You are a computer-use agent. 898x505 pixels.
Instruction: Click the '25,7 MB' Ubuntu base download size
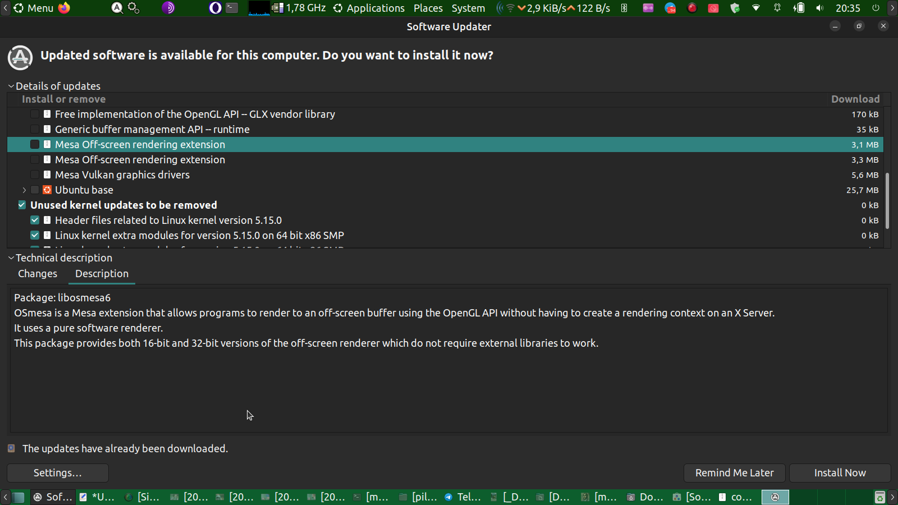tap(863, 190)
